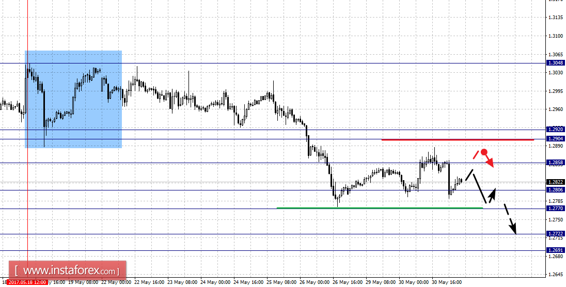Click the 1.2680 price axis tick

[x=556, y=256]
